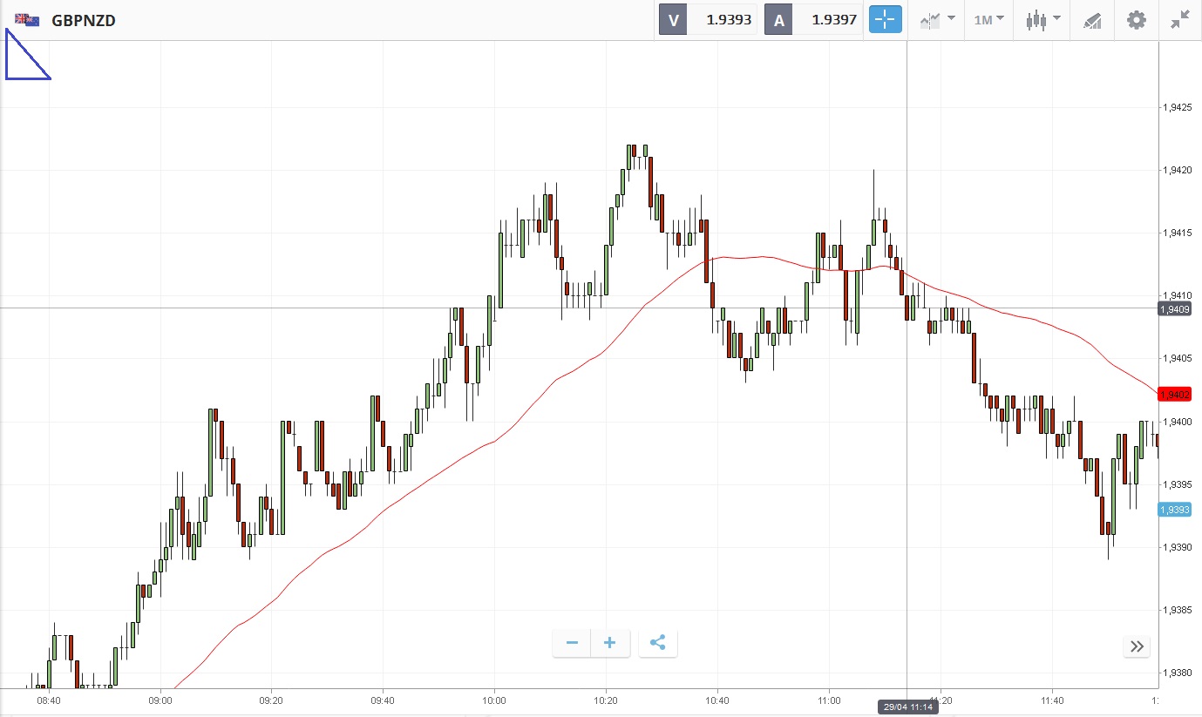
Task: Click the A buy button
Action: [x=778, y=19]
